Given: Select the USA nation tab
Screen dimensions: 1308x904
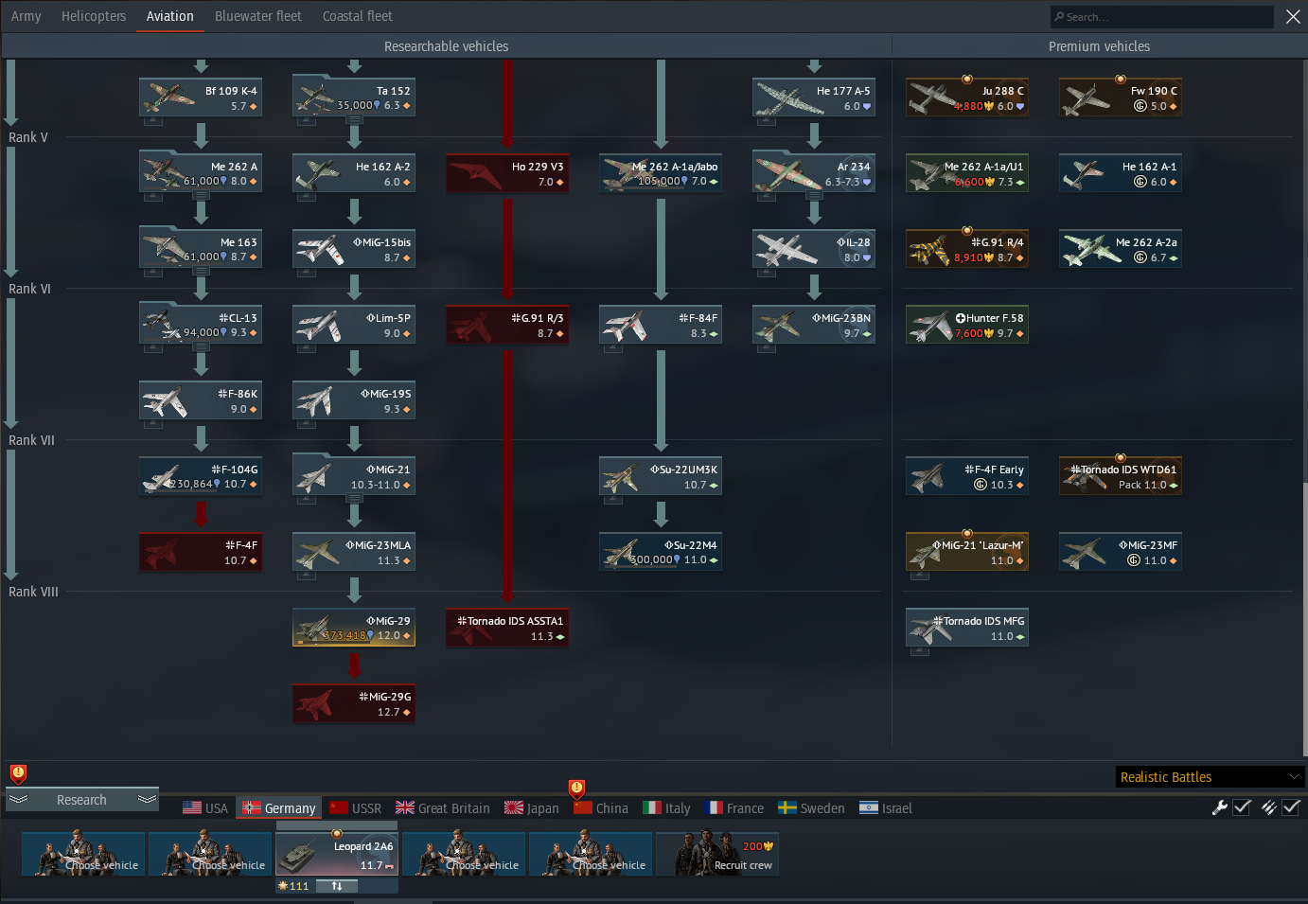Looking at the screenshot, I should coord(205,808).
